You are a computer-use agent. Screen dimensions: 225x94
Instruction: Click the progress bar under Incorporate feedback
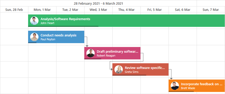pyautogui.click(x=181, y=91)
